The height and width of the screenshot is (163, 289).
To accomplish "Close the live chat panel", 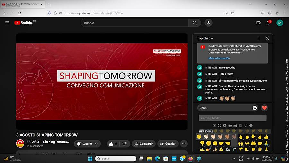I will click(267, 38).
